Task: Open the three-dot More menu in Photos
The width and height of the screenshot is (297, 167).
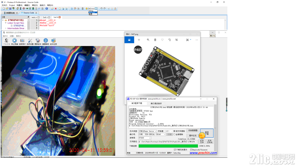Action: coord(197,40)
